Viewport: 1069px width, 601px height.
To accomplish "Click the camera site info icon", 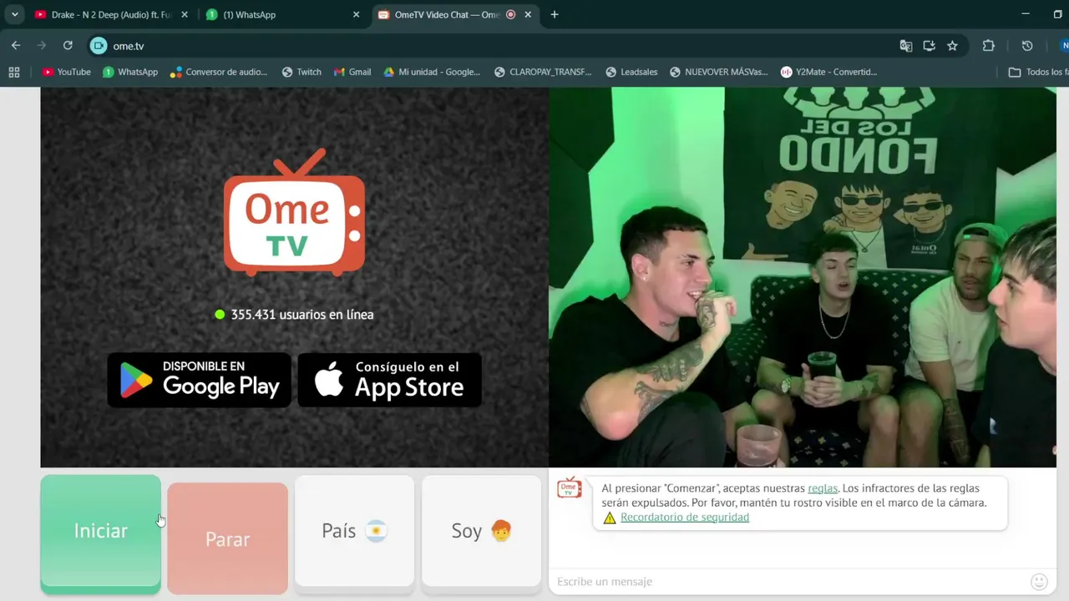I will (99, 46).
